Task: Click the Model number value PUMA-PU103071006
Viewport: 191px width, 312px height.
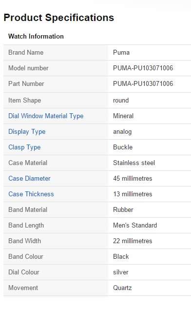Action: point(143,68)
